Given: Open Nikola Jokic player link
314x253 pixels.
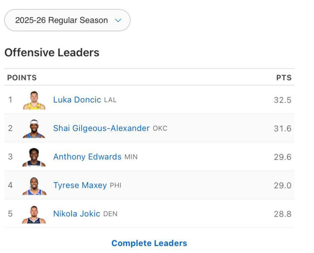Looking at the screenshot, I should [77, 214].
